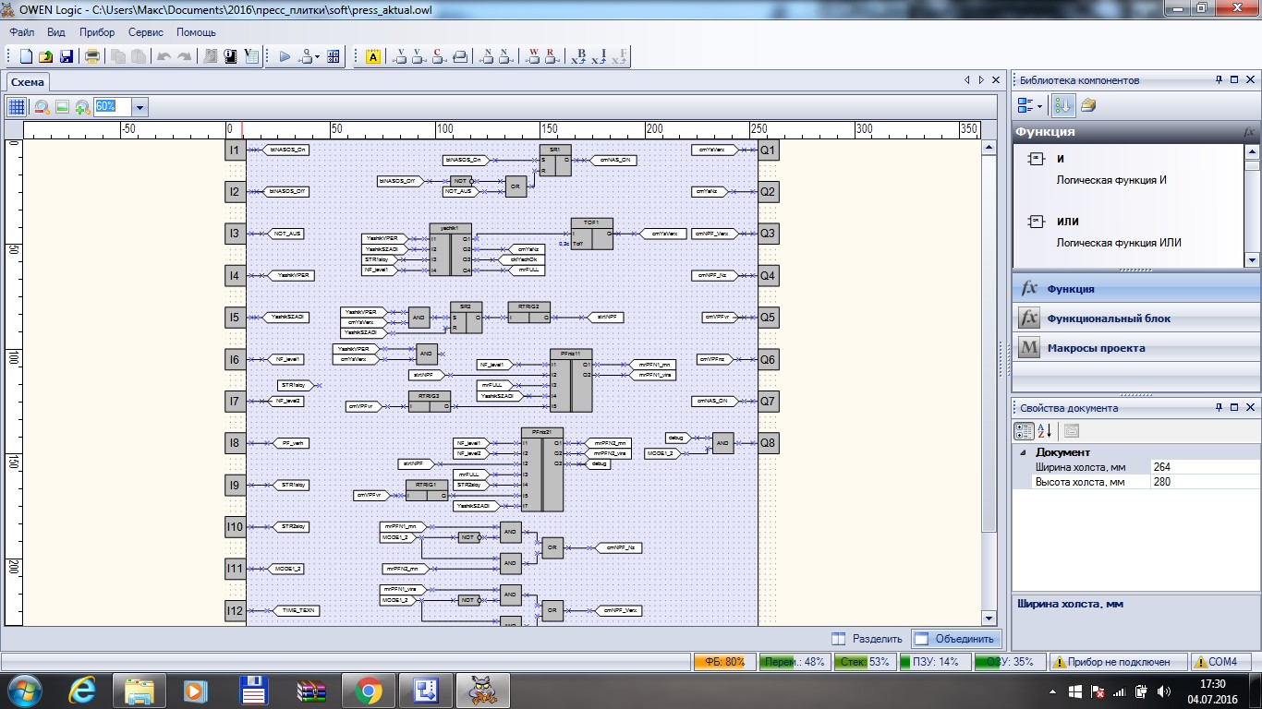Open the new document icon
Image resolution: width=1262 pixels, height=709 pixels.
[x=26, y=57]
